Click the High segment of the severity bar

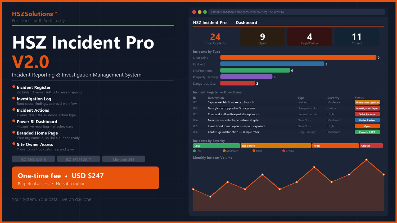click(336, 146)
